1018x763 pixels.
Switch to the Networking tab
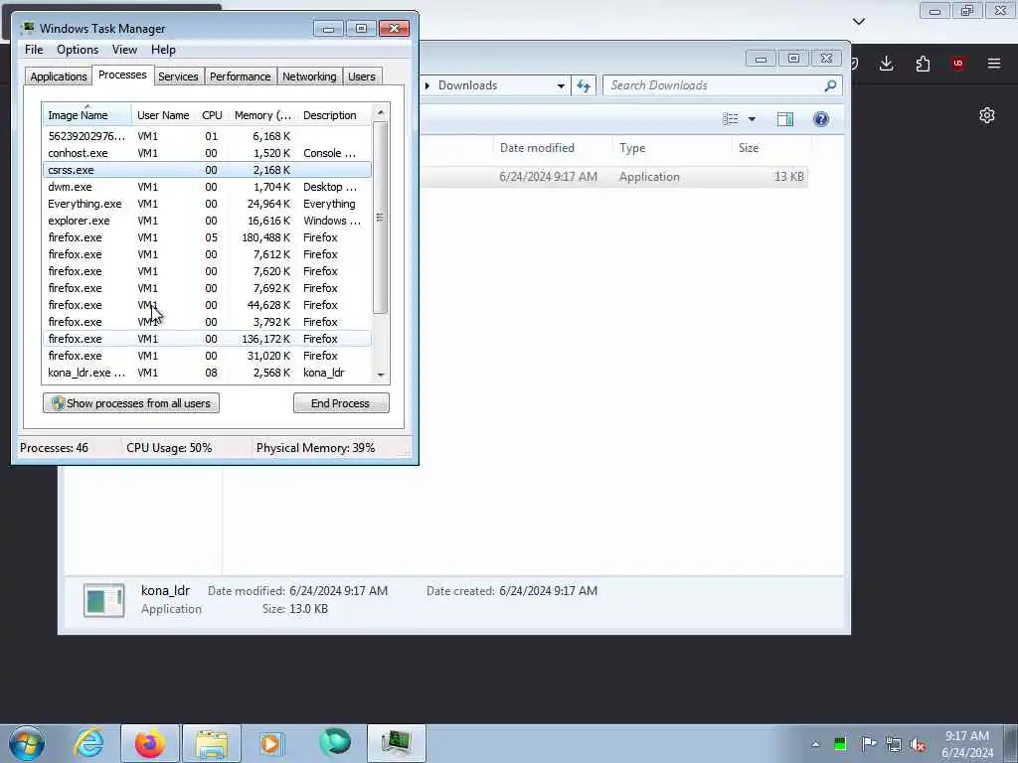tap(309, 76)
